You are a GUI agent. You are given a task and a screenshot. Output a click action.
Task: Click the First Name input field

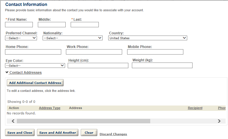[x=19, y=25]
